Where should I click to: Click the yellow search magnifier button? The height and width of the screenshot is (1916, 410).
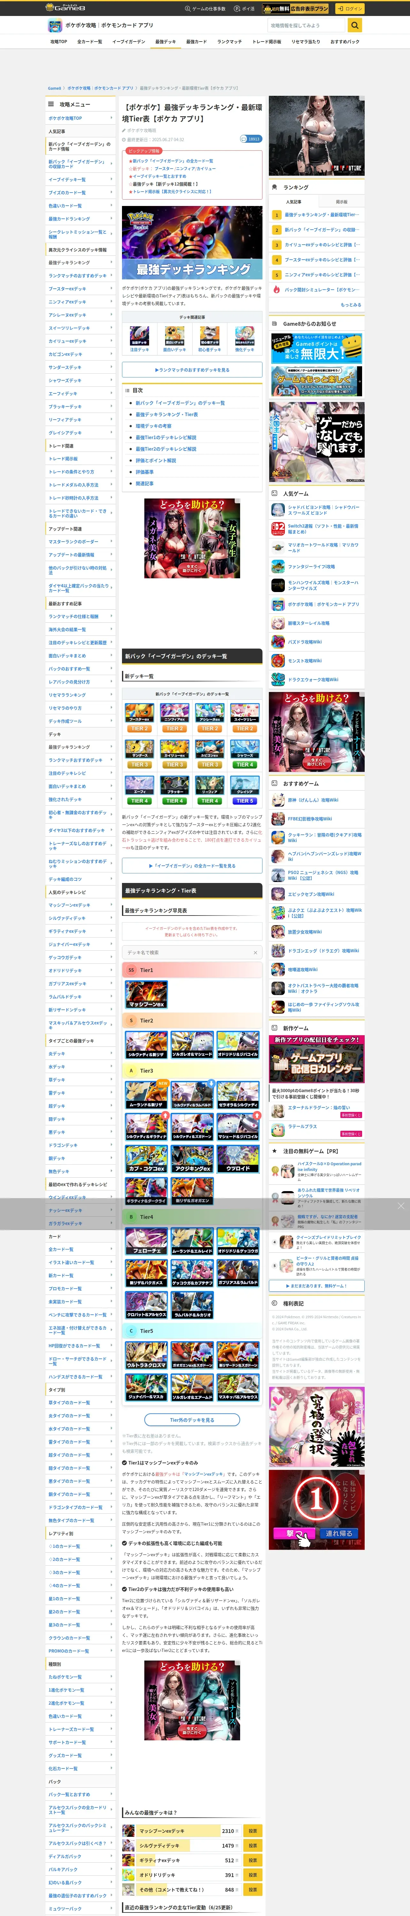355,25
